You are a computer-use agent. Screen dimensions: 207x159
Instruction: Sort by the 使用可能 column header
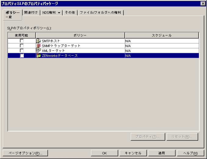(x=21, y=35)
